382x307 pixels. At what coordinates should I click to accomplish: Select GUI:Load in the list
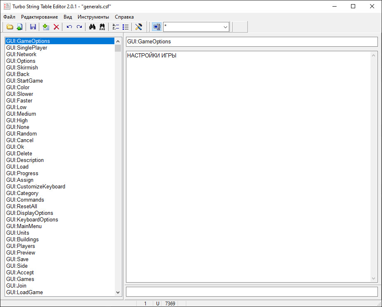[60, 167]
